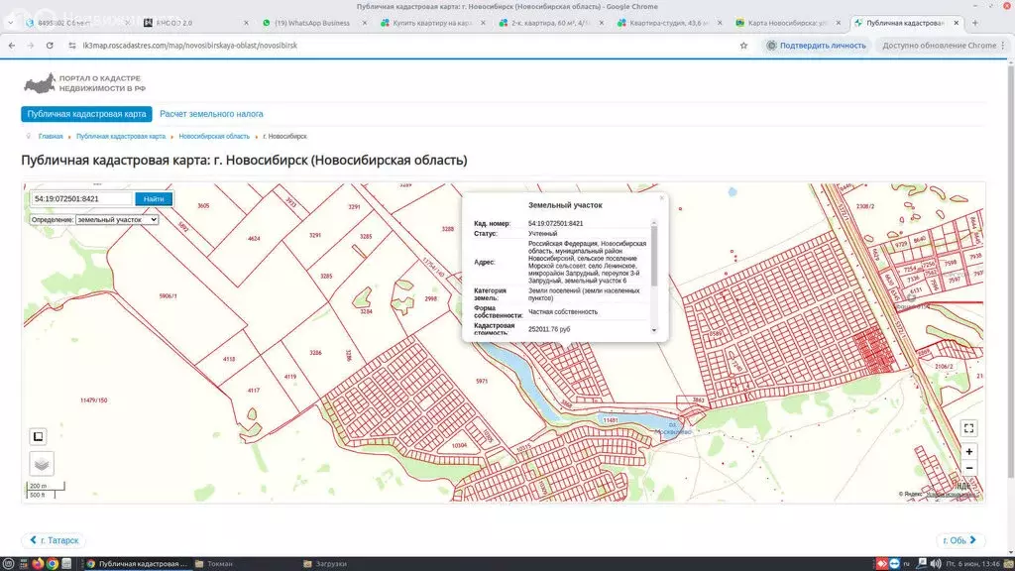Open the 'Публичная кадастровая карта' site tab
The image size is (1015, 571).
[x=87, y=114]
